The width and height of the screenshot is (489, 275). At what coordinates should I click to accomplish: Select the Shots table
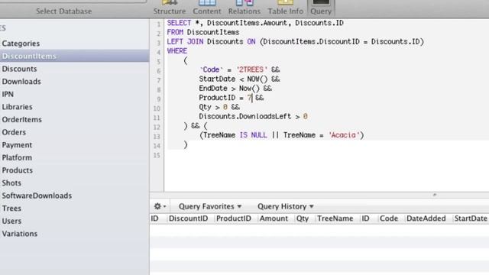(x=75, y=183)
